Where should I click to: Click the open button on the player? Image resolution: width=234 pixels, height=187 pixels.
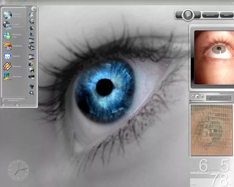coord(227,15)
